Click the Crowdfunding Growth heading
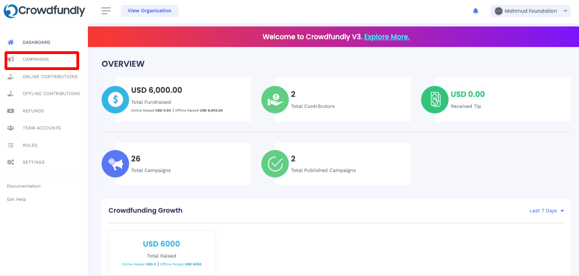Image resolution: width=579 pixels, height=276 pixels. 146,211
